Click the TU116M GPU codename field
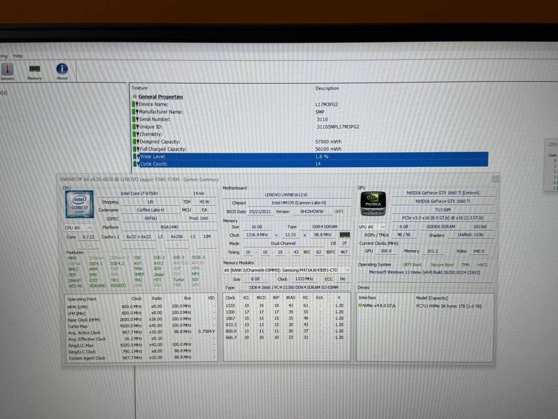 (443, 210)
